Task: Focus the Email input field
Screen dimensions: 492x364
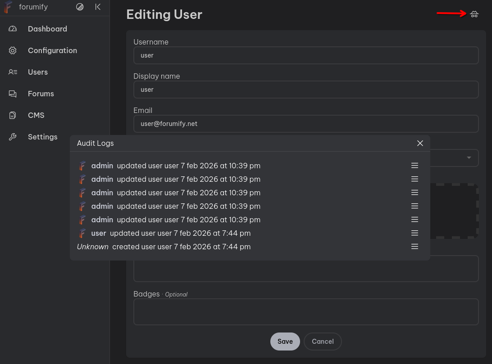Action: [x=305, y=124]
